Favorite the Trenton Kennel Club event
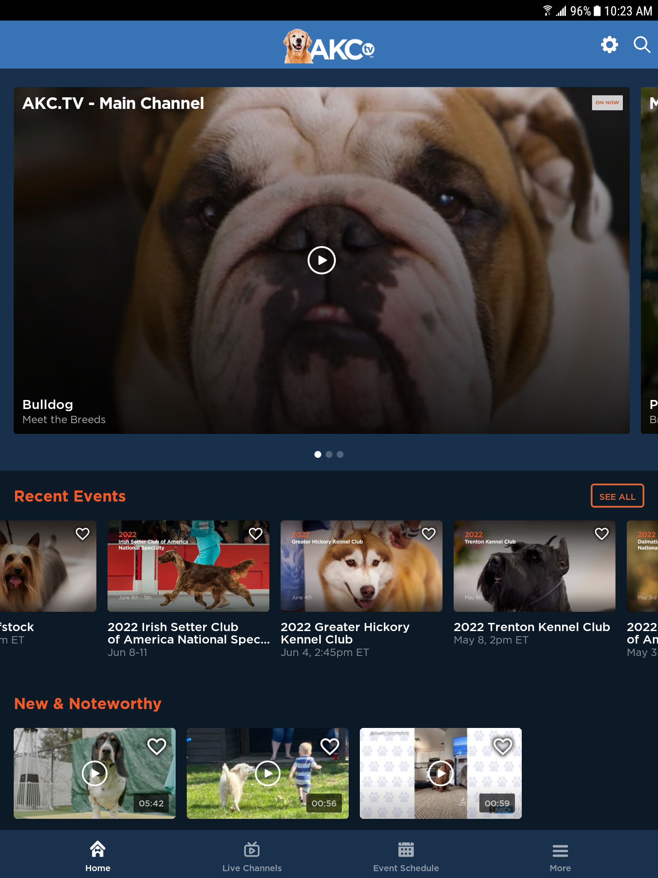The width and height of the screenshot is (658, 878). tap(602, 534)
